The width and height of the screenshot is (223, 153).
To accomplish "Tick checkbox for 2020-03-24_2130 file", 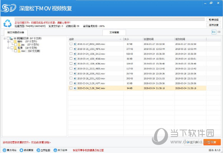I will click(71, 88).
